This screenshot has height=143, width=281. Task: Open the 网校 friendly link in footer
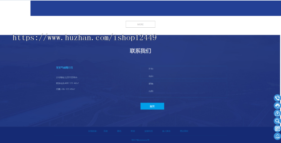point(184,131)
